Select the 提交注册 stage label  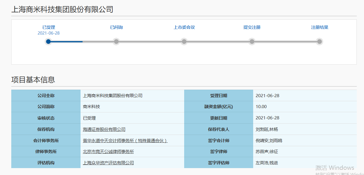click(x=252, y=27)
